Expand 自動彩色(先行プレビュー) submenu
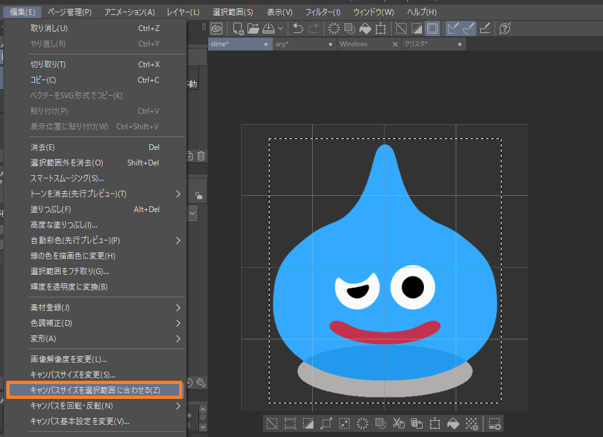 (x=95, y=240)
